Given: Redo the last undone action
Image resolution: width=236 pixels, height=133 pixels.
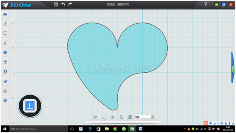Looking at the screenshot, I should [x=70, y=4].
